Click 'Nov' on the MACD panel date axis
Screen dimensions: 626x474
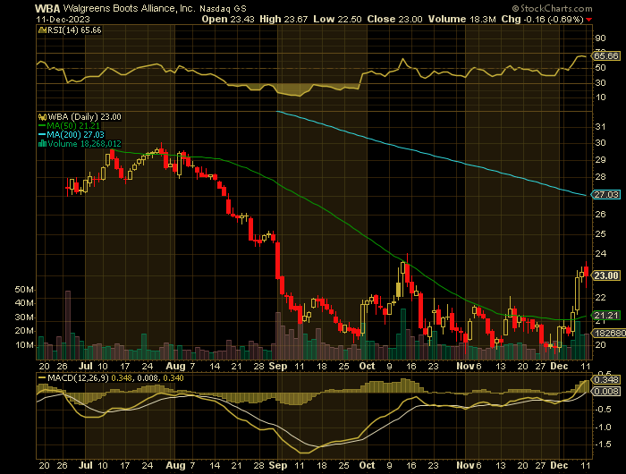click(465, 466)
